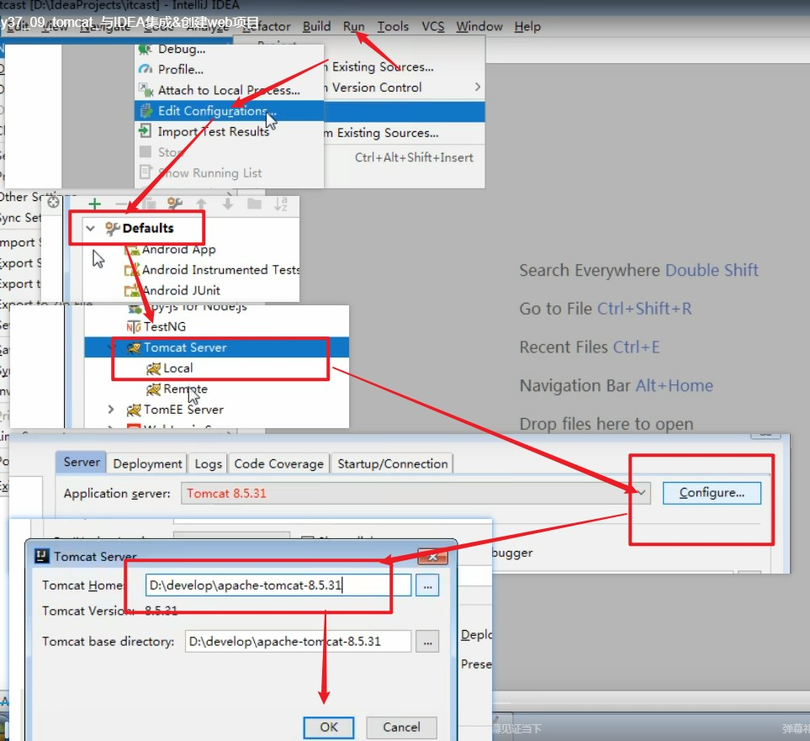Click the Tomcat base directory field
Image resolution: width=810 pixels, height=741 pixels.
pyautogui.click(x=298, y=641)
